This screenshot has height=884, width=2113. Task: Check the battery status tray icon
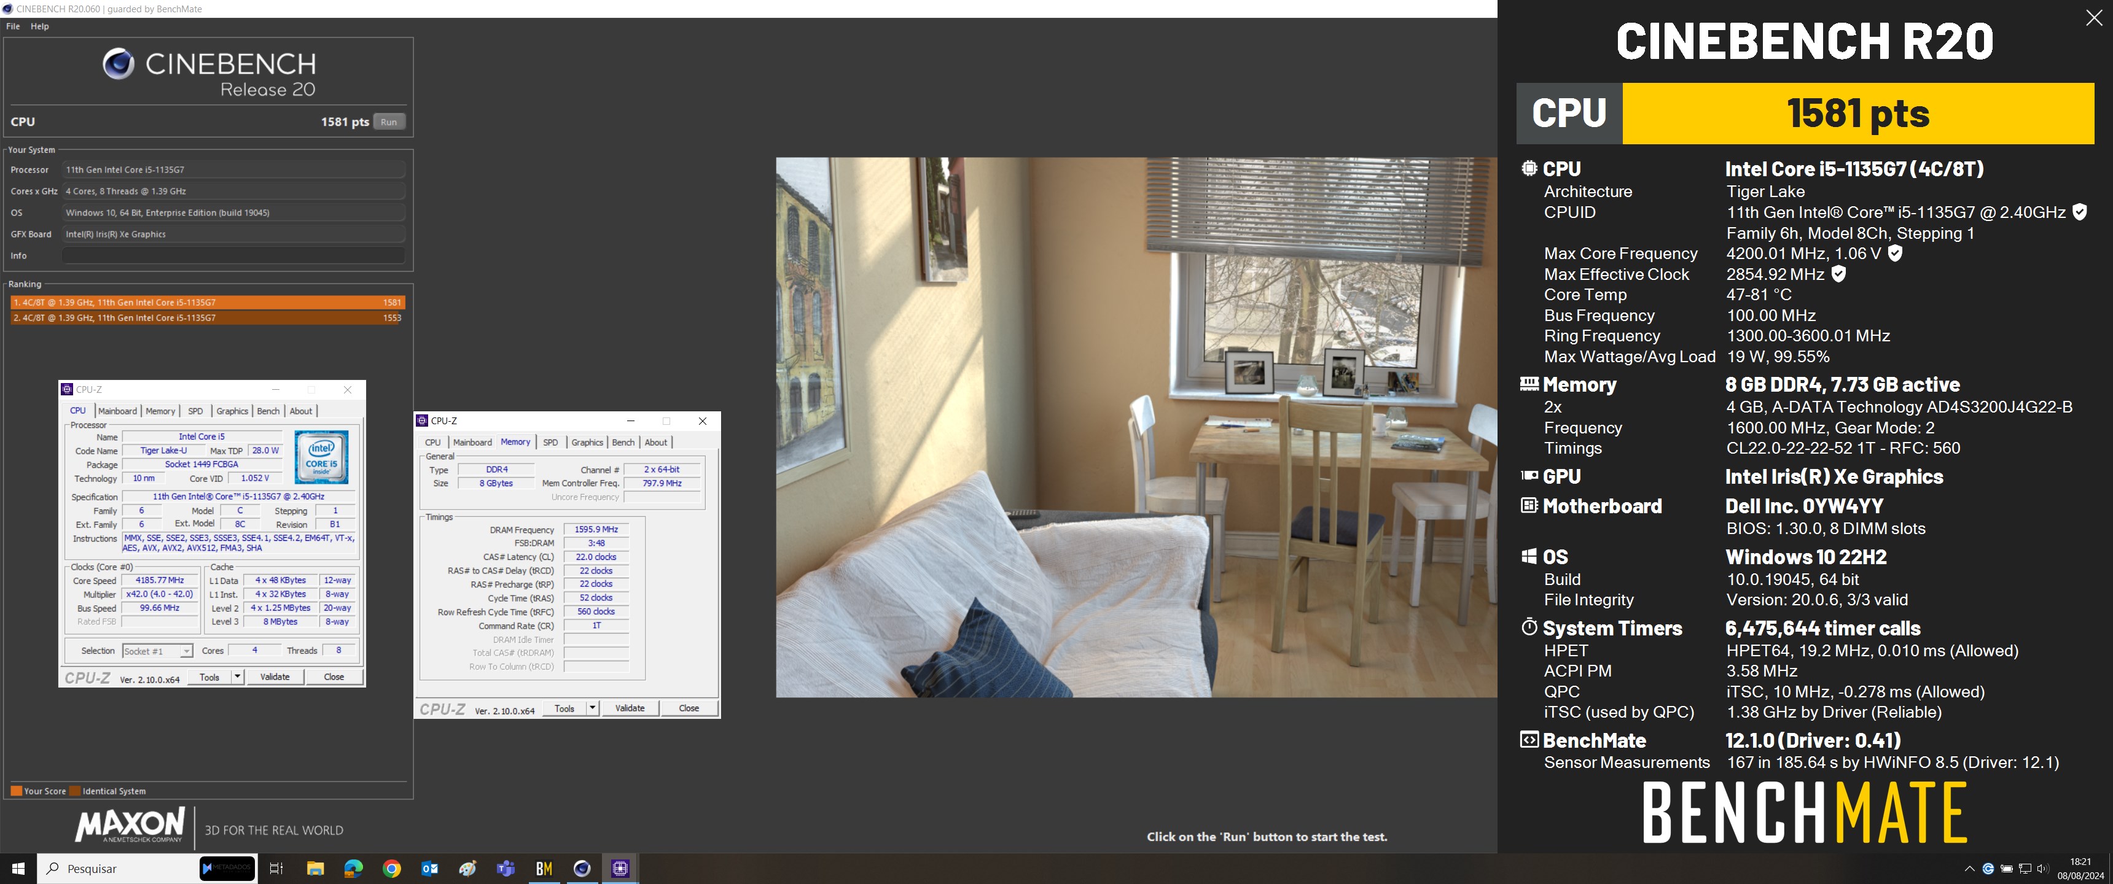[x=2006, y=869]
